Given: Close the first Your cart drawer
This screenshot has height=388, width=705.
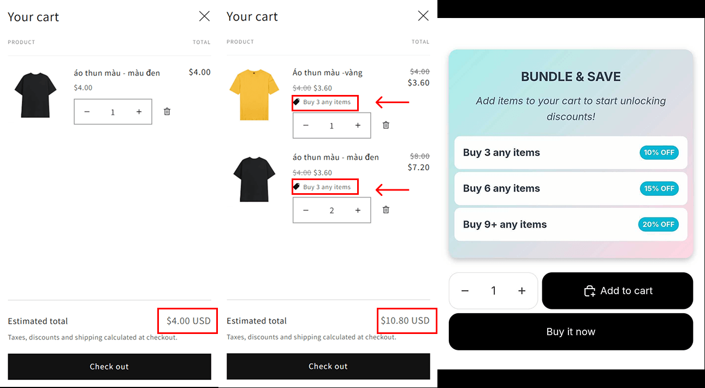Looking at the screenshot, I should click(204, 16).
